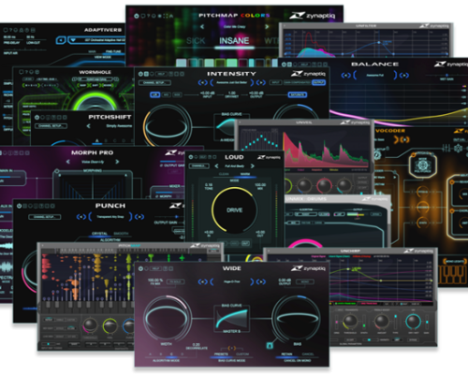Viewport: 468px width, 374px height.
Task: Go to previous preset in INTENSITY
Action: [203, 82]
